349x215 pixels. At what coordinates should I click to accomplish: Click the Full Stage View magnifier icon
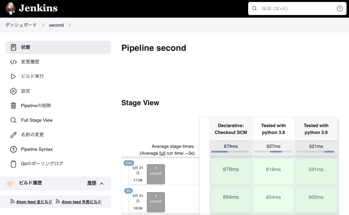pyautogui.click(x=13, y=120)
